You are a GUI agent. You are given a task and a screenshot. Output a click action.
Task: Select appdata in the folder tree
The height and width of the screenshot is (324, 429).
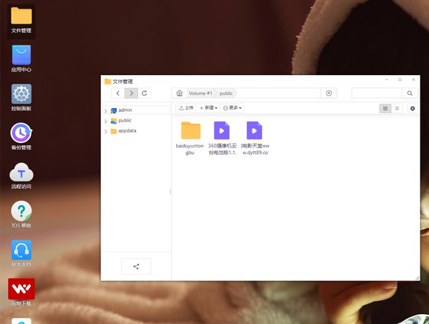coord(127,131)
